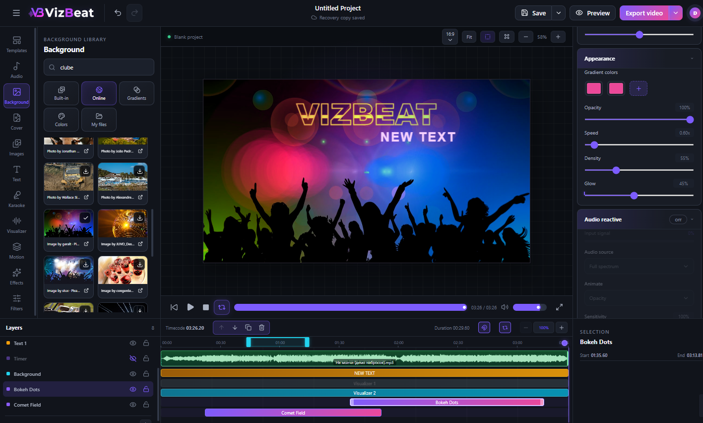Screen dimensions: 703x423
Task: Click the Export video button
Action: pos(644,13)
